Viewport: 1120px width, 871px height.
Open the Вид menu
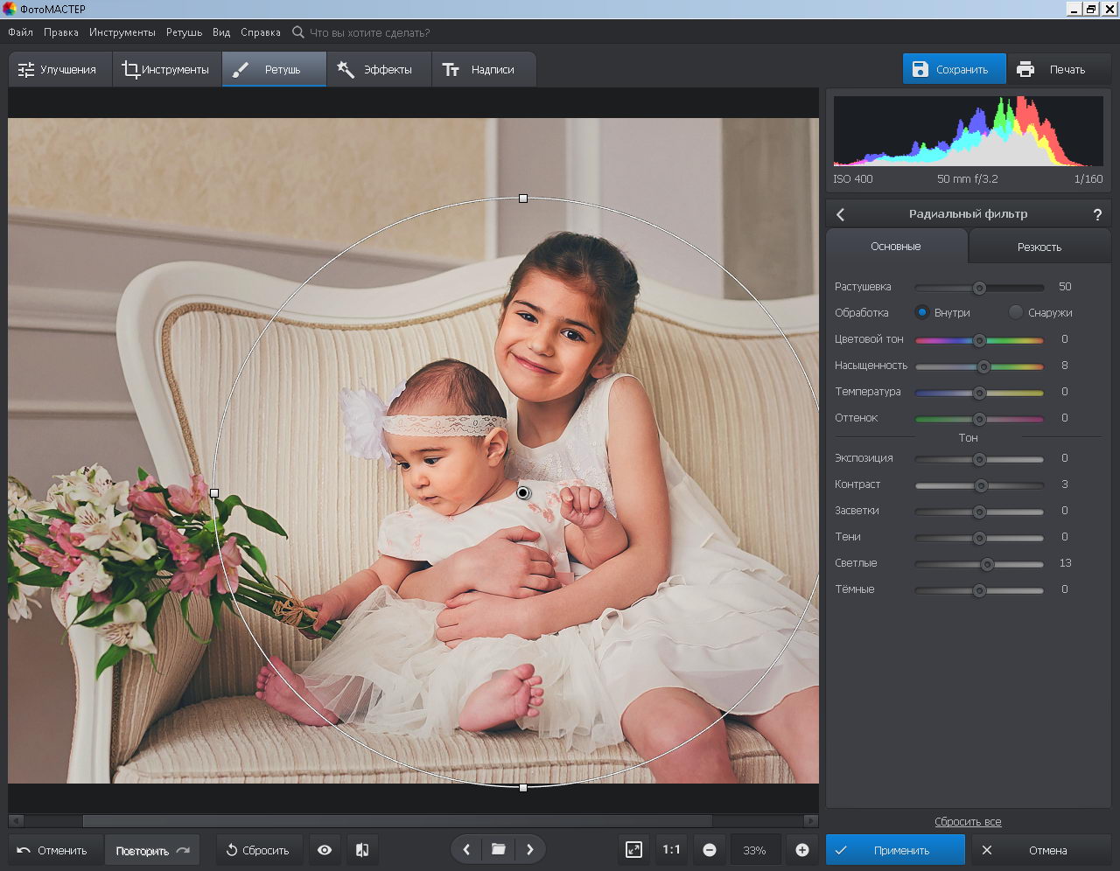click(221, 32)
